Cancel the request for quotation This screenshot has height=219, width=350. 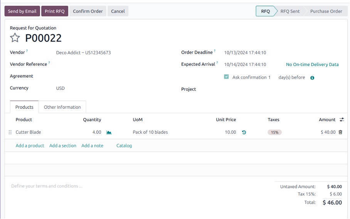[x=118, y=11]
